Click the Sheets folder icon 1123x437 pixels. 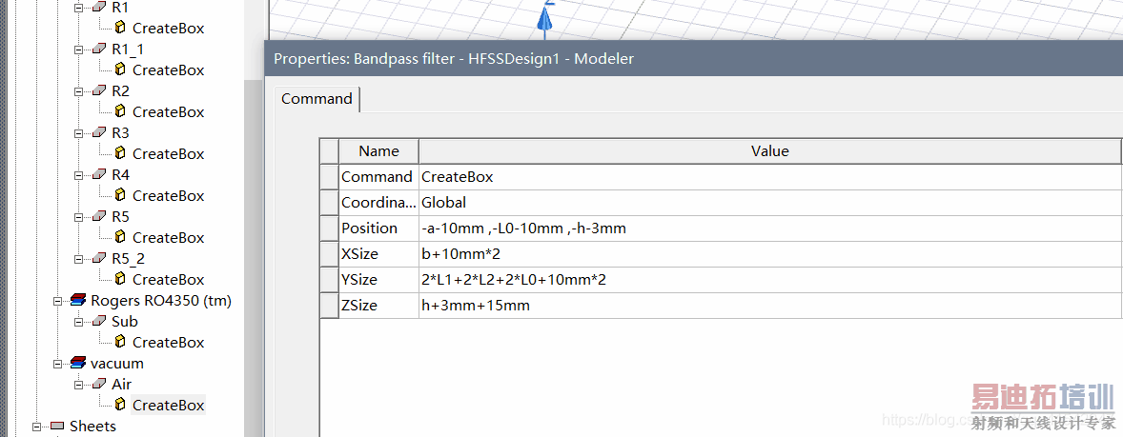pos(57,427)
